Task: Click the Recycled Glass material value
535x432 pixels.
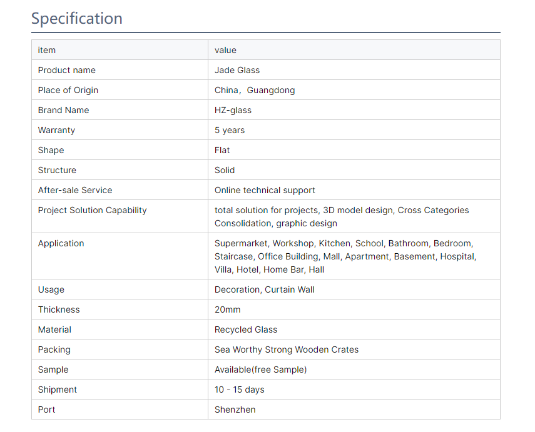Action: coord(246,329)
